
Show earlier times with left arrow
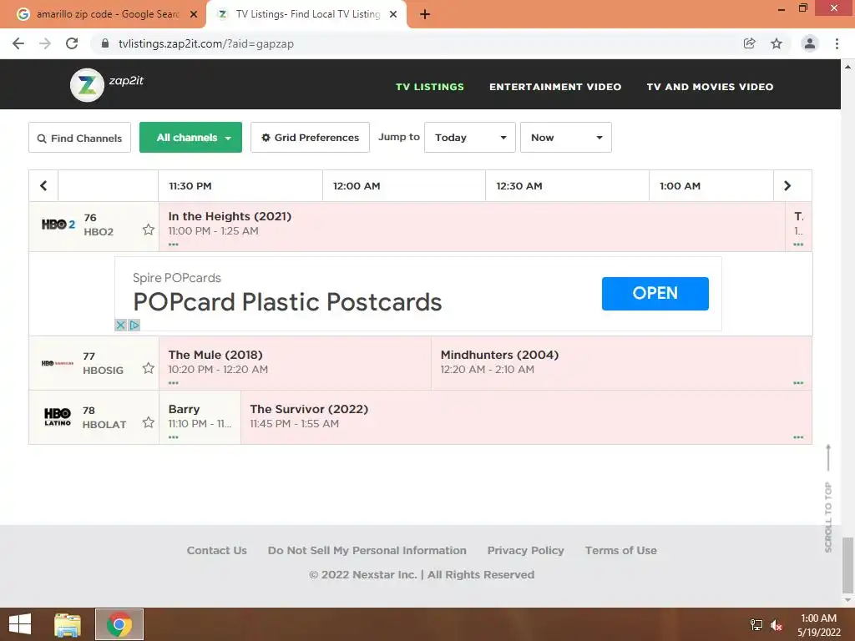coord(43,185)
